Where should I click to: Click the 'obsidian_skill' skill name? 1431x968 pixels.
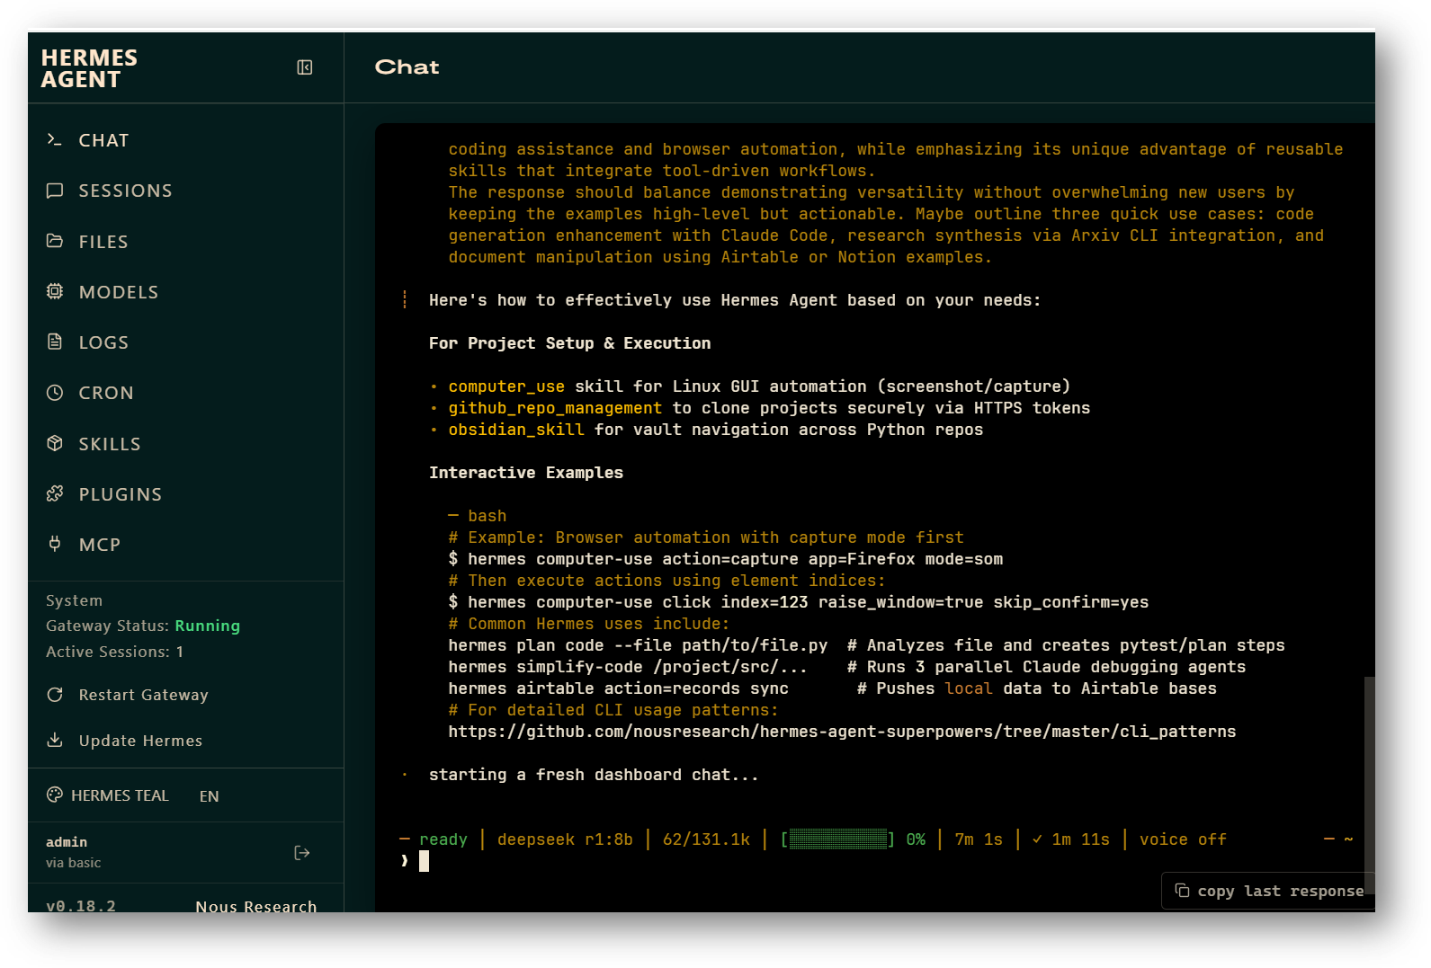click(x=516, y=430)
